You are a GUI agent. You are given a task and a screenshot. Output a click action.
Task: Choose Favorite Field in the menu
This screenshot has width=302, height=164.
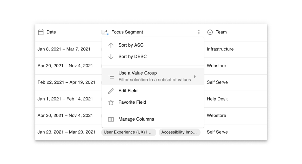coord(132,102)
